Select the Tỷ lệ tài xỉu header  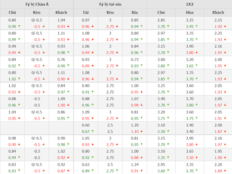tap(110, 4)
